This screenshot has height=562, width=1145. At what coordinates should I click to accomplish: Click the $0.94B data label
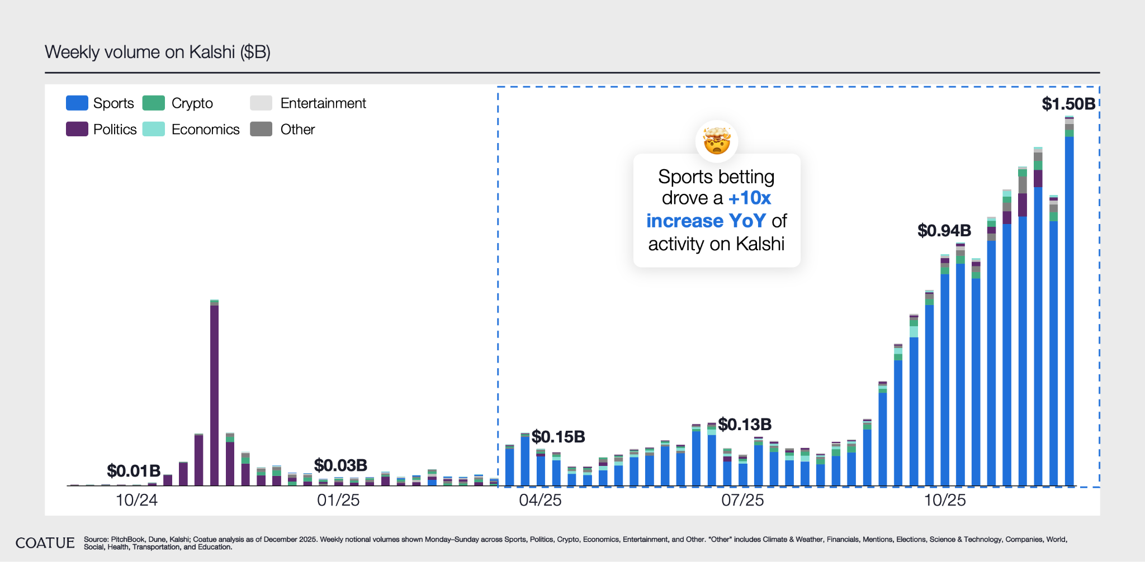click(944, 230)
